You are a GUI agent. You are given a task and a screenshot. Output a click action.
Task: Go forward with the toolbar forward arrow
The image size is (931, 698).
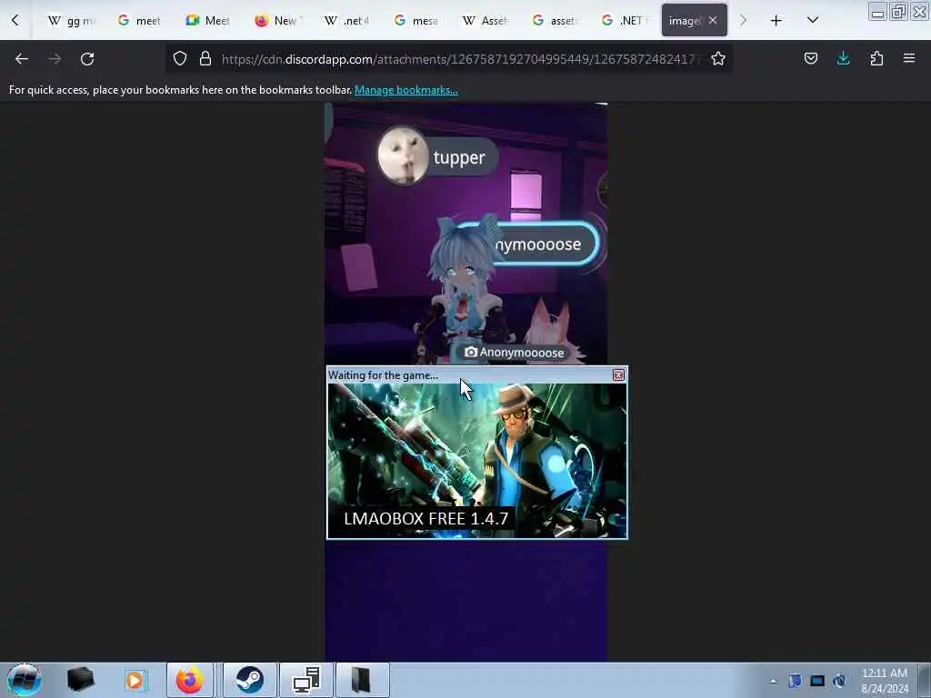pos(55,59)
